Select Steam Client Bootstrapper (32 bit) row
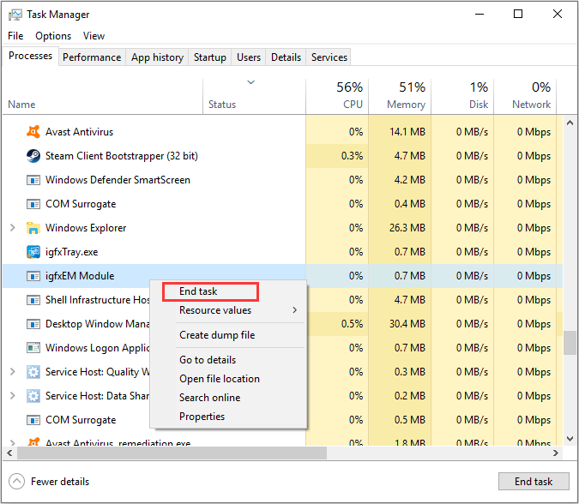579x504 pixels. (282, 156)
